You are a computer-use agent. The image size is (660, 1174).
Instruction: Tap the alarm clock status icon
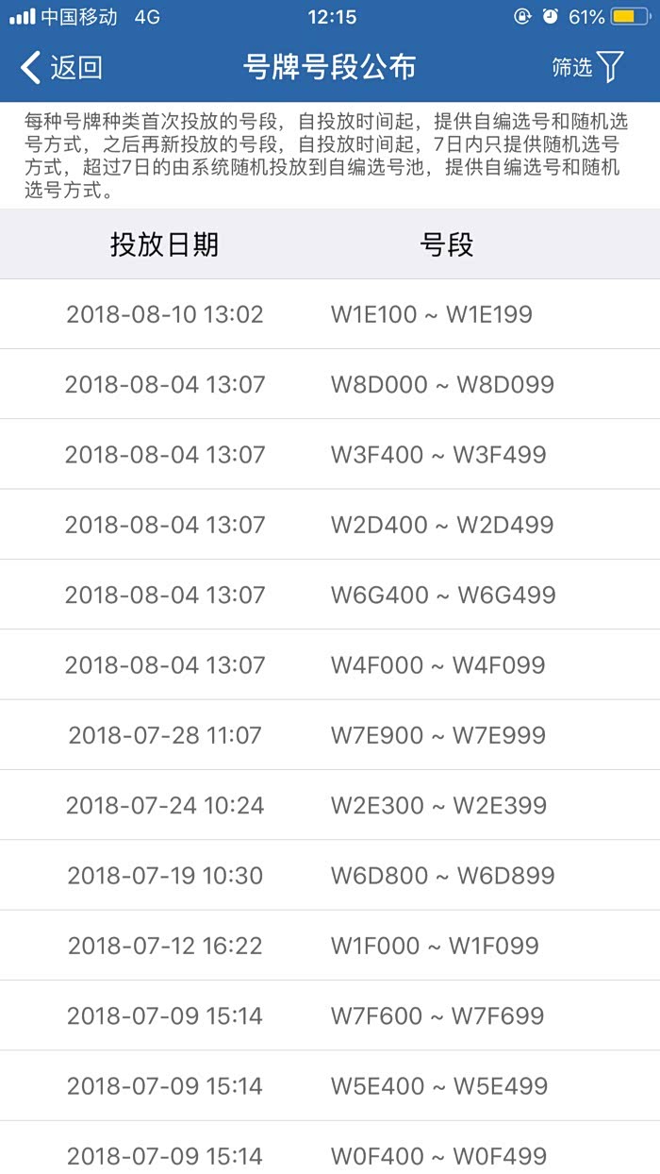[551, 17]
